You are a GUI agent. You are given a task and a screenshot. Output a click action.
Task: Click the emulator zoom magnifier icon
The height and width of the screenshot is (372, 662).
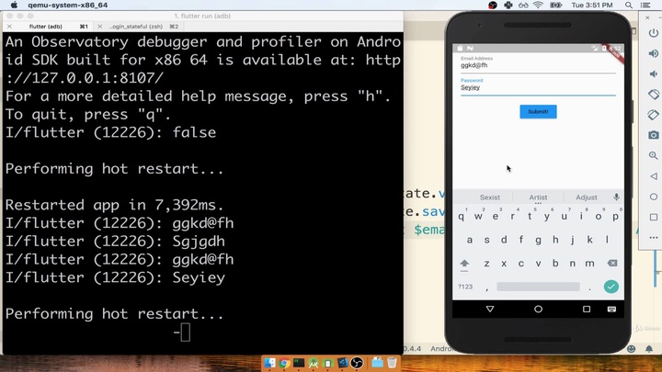click(x=654, y=155)
